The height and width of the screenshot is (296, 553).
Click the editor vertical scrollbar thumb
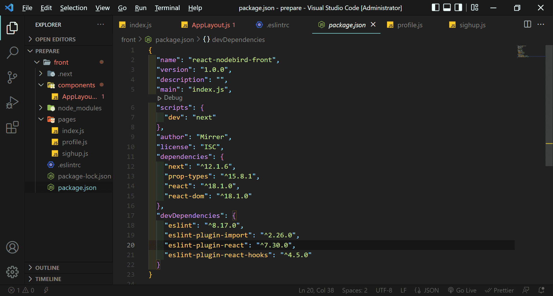[549, 105]
